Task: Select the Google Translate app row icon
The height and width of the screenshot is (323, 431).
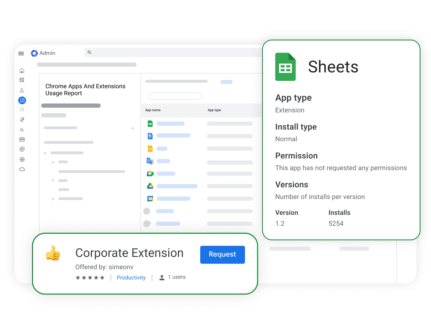Action: pos(150,161)
